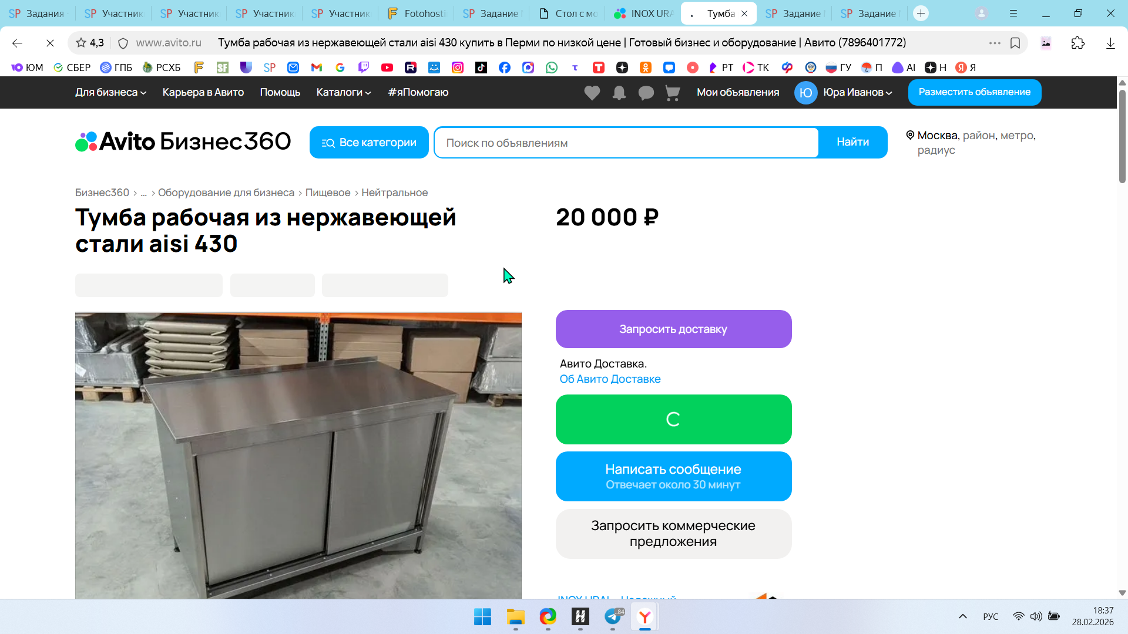Viewport: 1128px width, 634px height.
Task: Click the browser bookmark icon
Action: 1015,43
